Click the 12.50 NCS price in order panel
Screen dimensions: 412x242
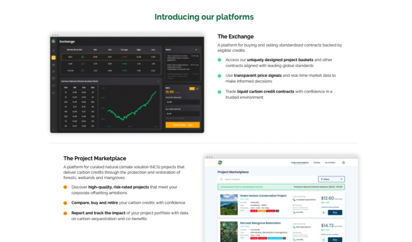click(169, 92)
